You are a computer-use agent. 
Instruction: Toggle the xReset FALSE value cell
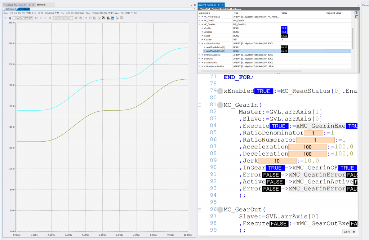pyautogui.click(x=284, y=36)
